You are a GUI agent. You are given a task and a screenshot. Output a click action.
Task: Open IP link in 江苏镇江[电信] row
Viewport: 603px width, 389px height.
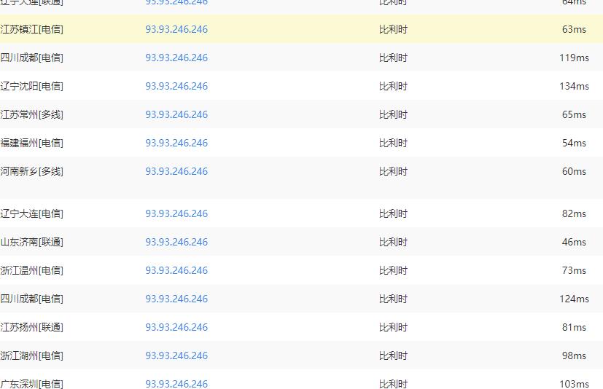[x=176, y=29]
